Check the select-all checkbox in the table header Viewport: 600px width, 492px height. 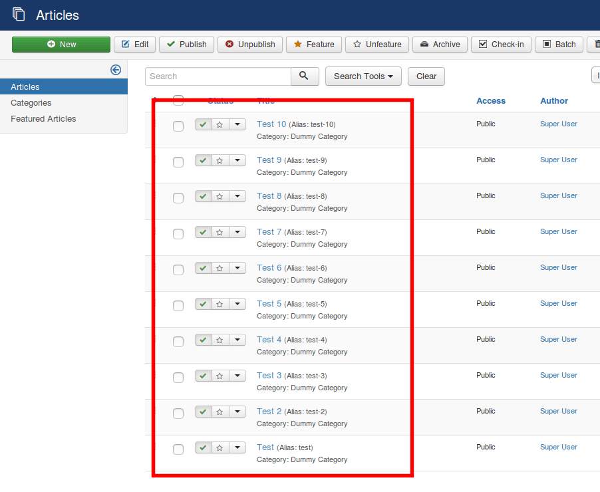(x=178, y=100)
